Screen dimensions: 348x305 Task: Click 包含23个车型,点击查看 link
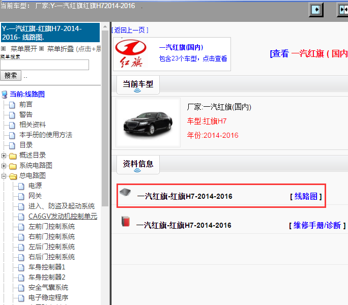click(x=193, y=58)
